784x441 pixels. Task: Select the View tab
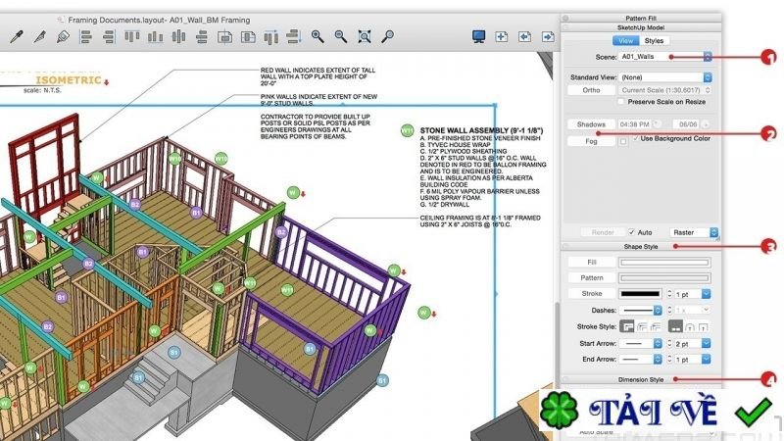tap(624, 40)
